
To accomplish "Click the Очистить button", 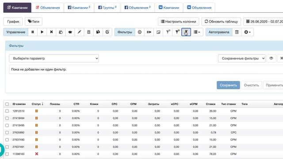I will (x=252, y=85).
